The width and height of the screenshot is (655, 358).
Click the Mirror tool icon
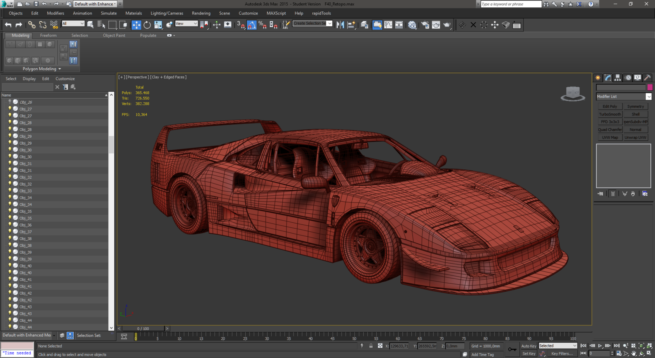pyautogui.click(x=340, y=25)
